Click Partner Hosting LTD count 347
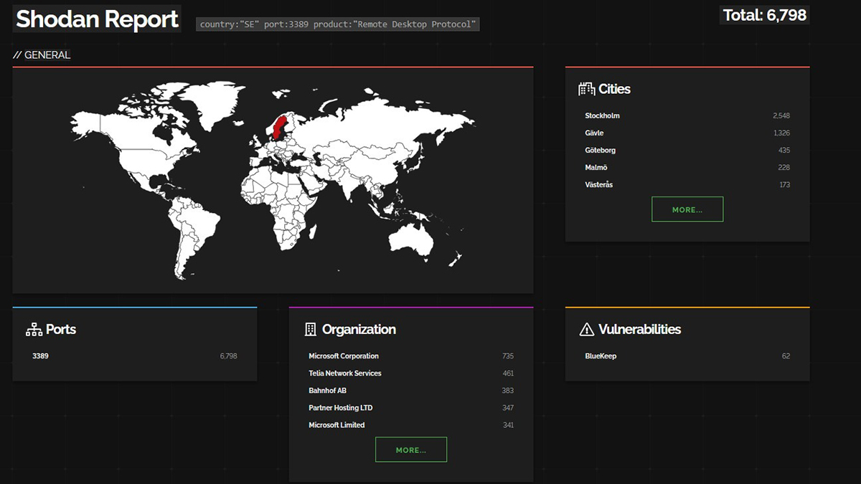The height and width of the screenshot is (484, 861). pyautogui.click(x=508, y=407)
